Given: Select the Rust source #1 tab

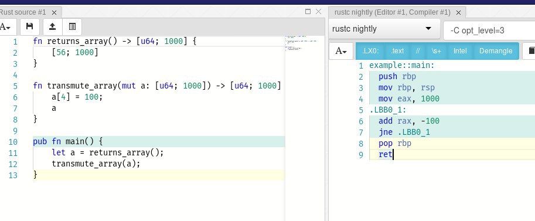Looking at the screenshot, I should [23, 12].
